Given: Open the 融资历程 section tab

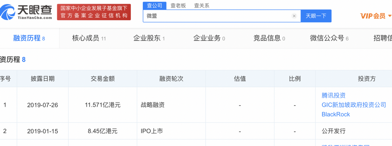Looking at the screenshot, I should click(x=29, y=39).
